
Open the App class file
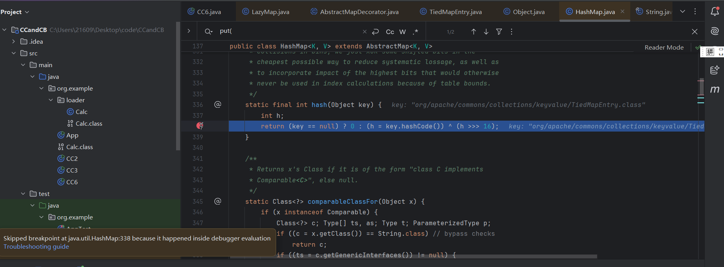68,135
